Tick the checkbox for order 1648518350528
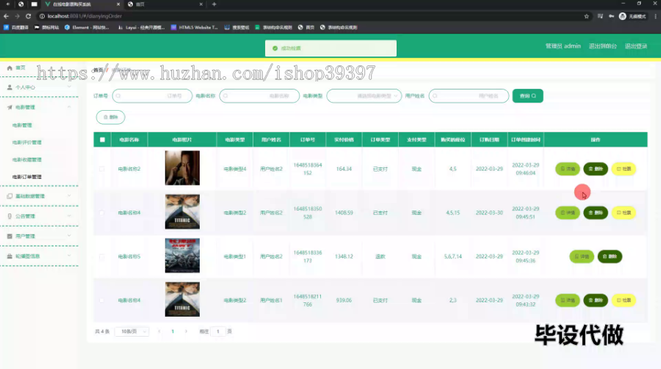The width and height of the screenshot is (661, 369). (101, 213)
